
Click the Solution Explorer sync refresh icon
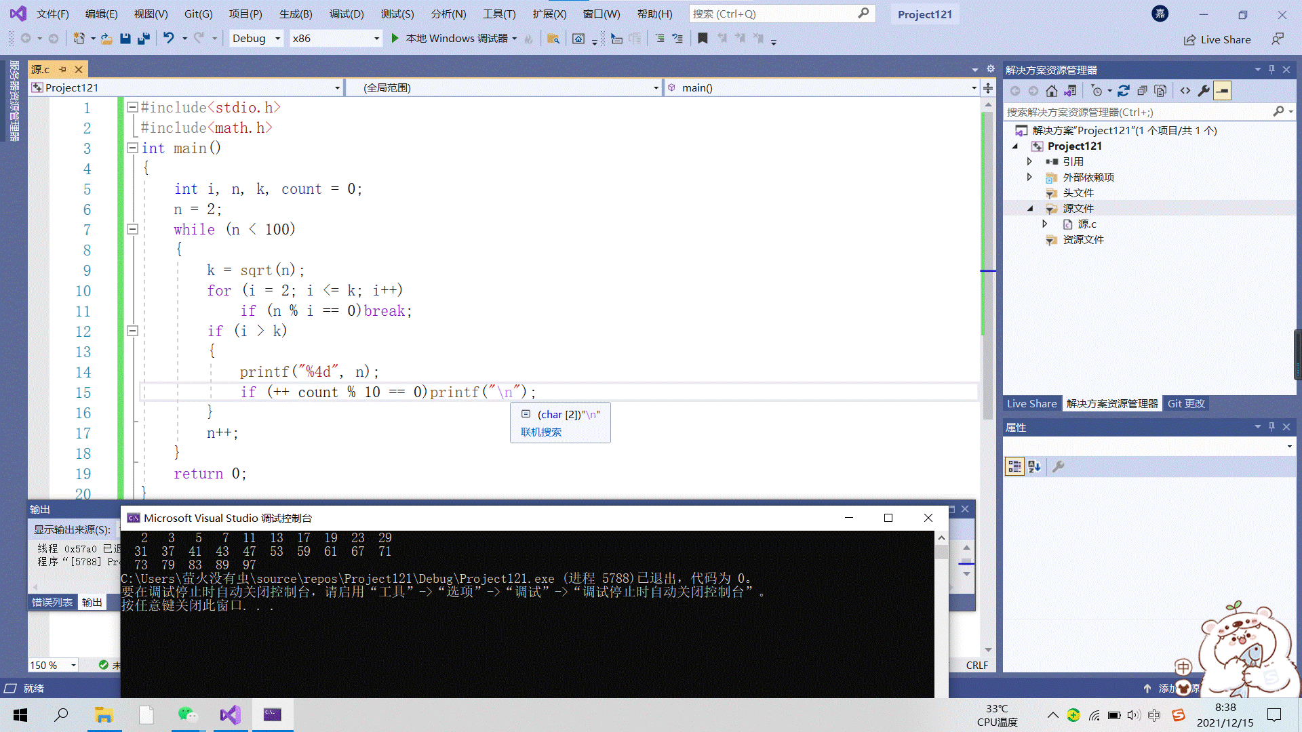coord(1124,91)
